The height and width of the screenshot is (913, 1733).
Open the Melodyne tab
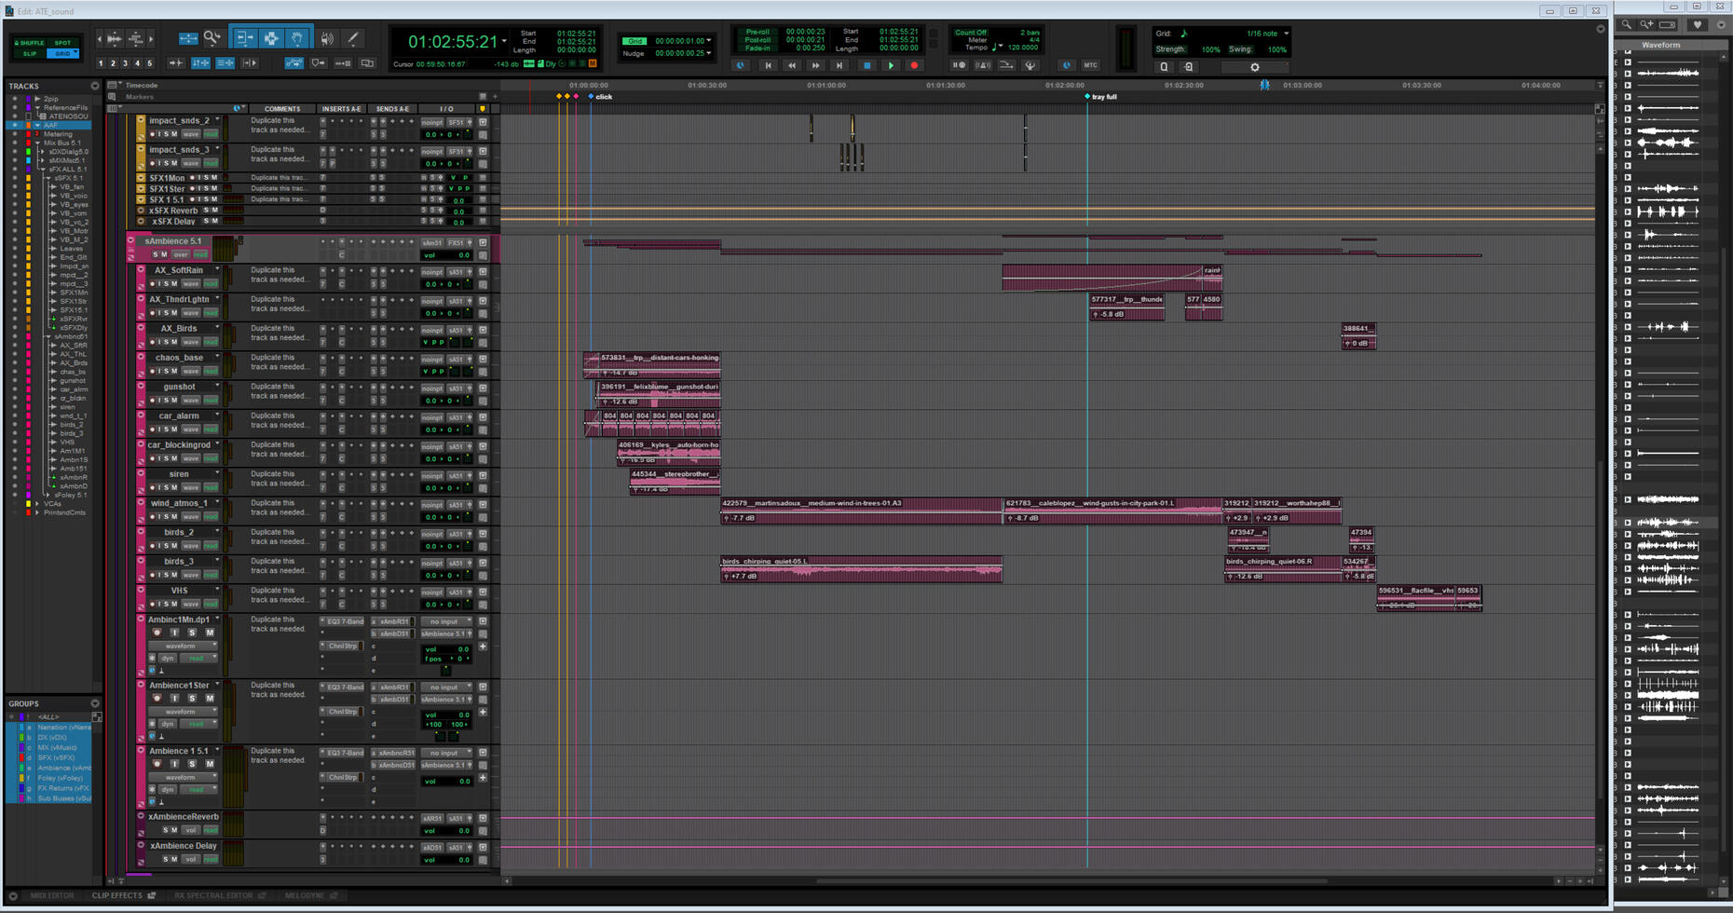click(x=305, y=895)
